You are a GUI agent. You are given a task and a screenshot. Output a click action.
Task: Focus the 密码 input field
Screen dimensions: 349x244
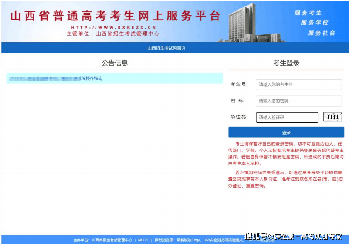(299, 101)
